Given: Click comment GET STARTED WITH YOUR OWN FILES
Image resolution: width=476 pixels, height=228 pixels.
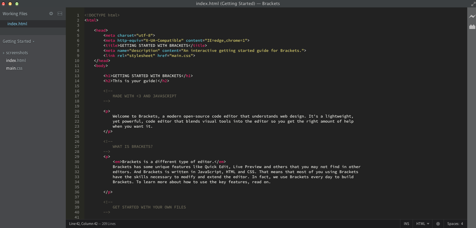Looking at the screenshot, I should 149,207.
